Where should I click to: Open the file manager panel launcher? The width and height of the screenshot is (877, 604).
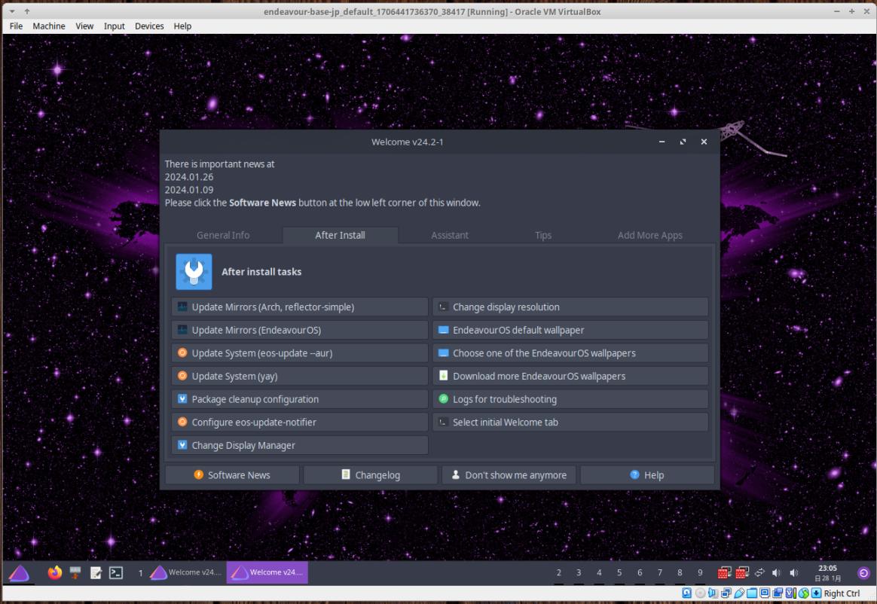point(75,572)
